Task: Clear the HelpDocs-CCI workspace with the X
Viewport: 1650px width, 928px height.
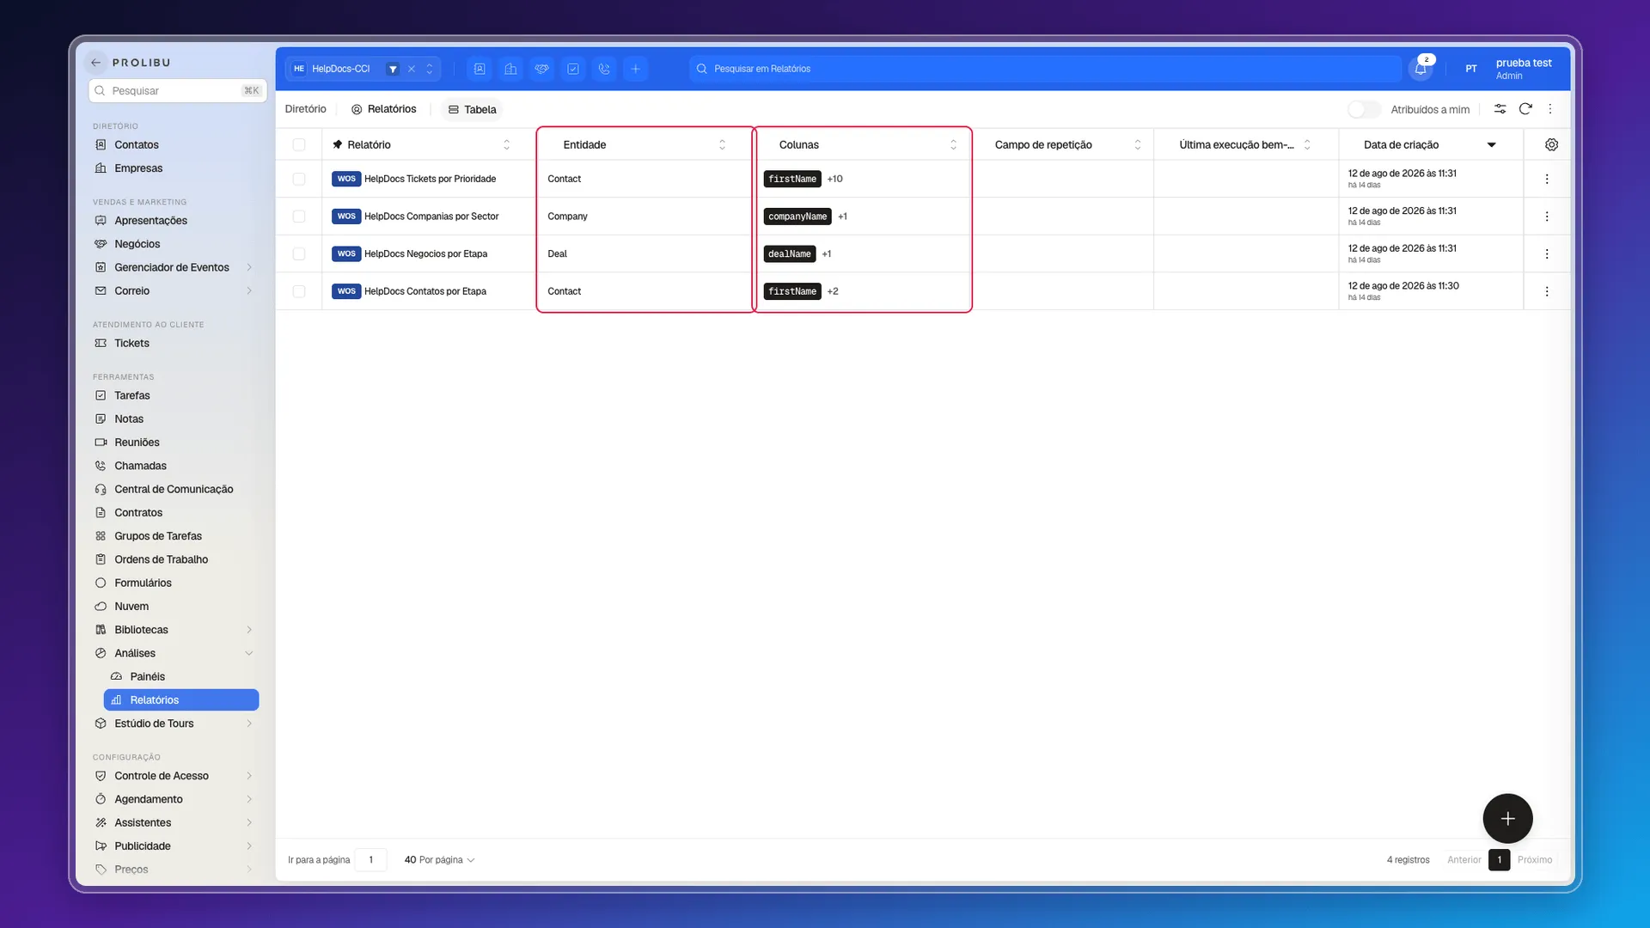Action: pos(412,69)
